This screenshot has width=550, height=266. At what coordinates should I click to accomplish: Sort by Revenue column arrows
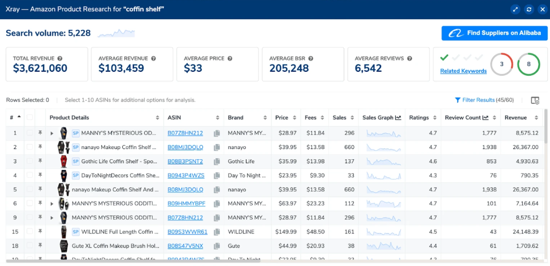point(536,118)
